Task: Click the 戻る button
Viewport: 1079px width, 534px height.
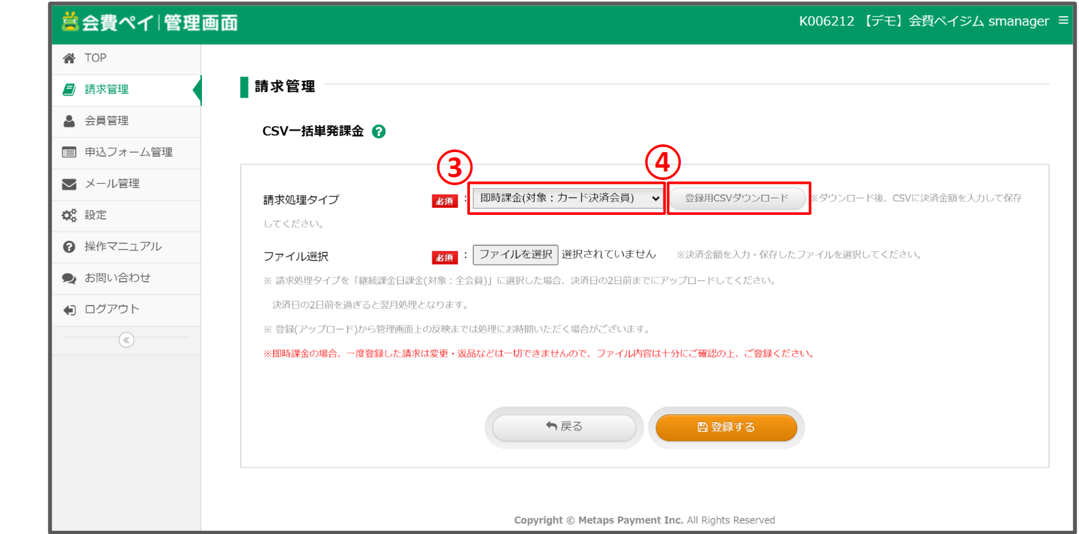Action: (564, 427)
